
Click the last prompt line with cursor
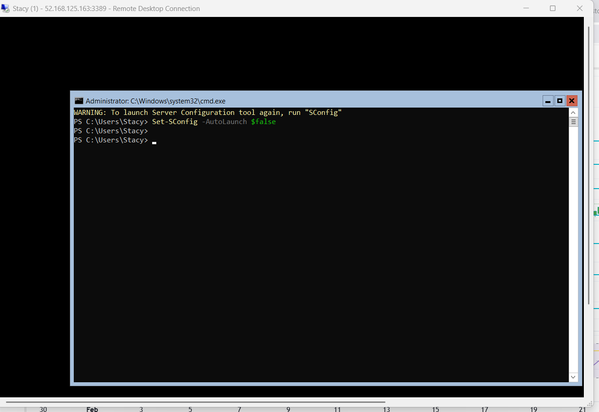coord(115,140)
